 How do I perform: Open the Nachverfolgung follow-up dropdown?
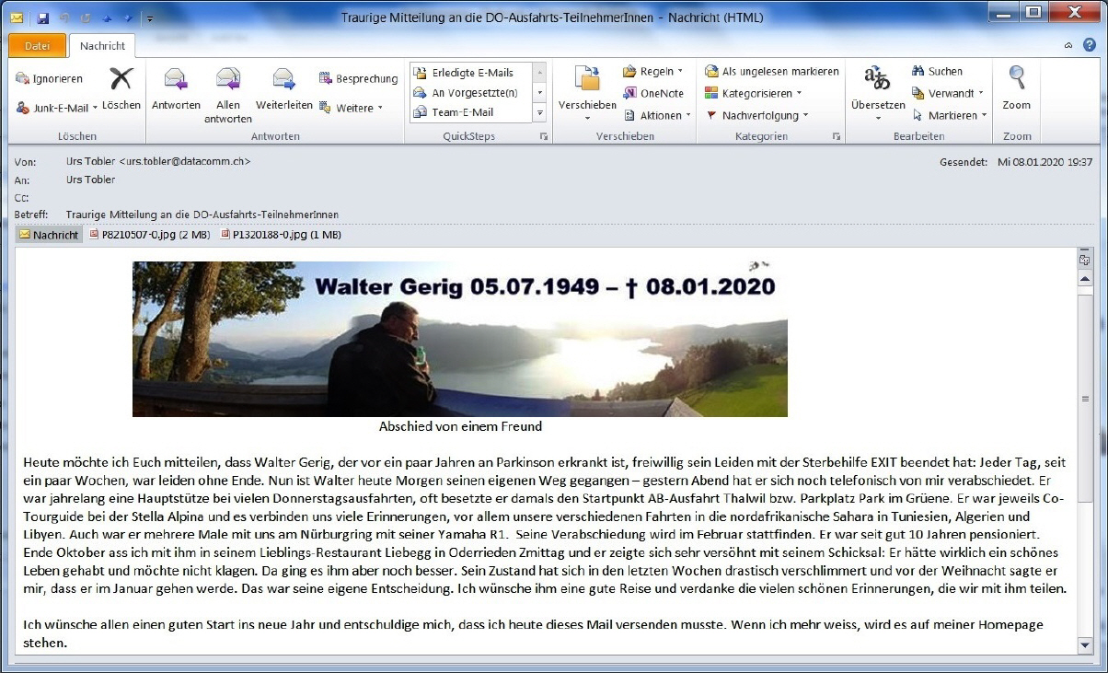pyautogui.click(x=757, y=115)
